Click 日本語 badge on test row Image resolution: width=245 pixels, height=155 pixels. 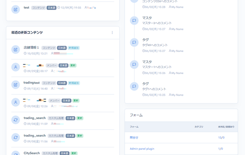pos(51,8)
